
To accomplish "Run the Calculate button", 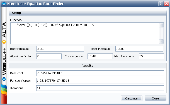I will point(132,98).
